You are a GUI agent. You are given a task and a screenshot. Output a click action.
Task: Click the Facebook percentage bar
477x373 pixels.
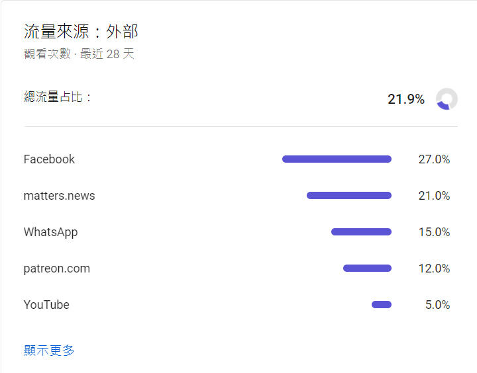(x=337, y=159)
